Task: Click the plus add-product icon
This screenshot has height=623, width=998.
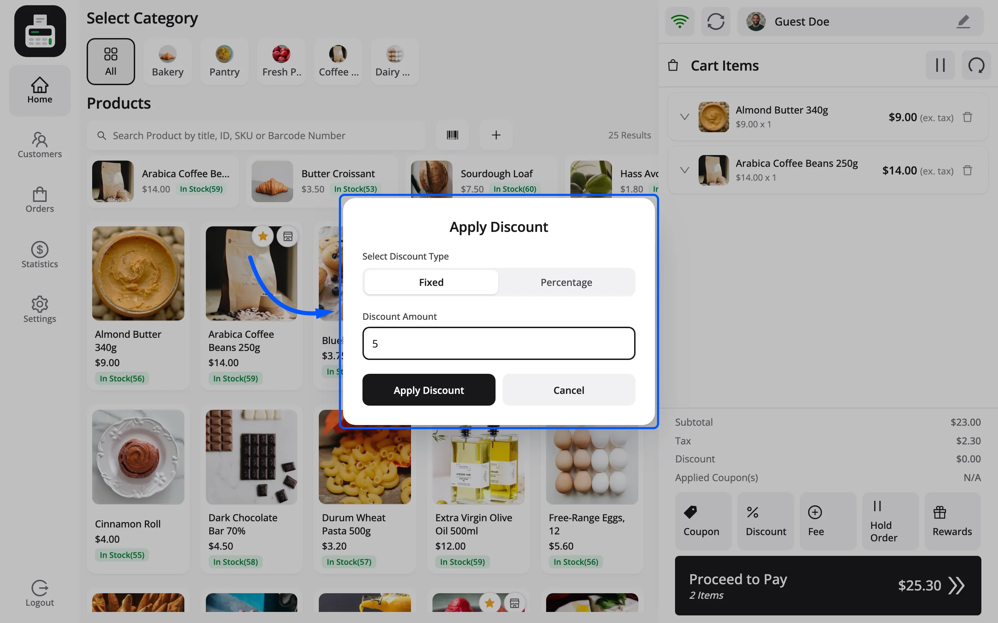Action: click(x=496, y=135)
